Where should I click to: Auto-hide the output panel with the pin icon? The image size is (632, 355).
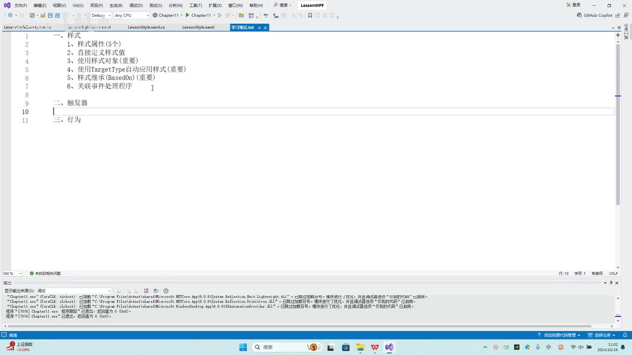(x=611, y=283)
